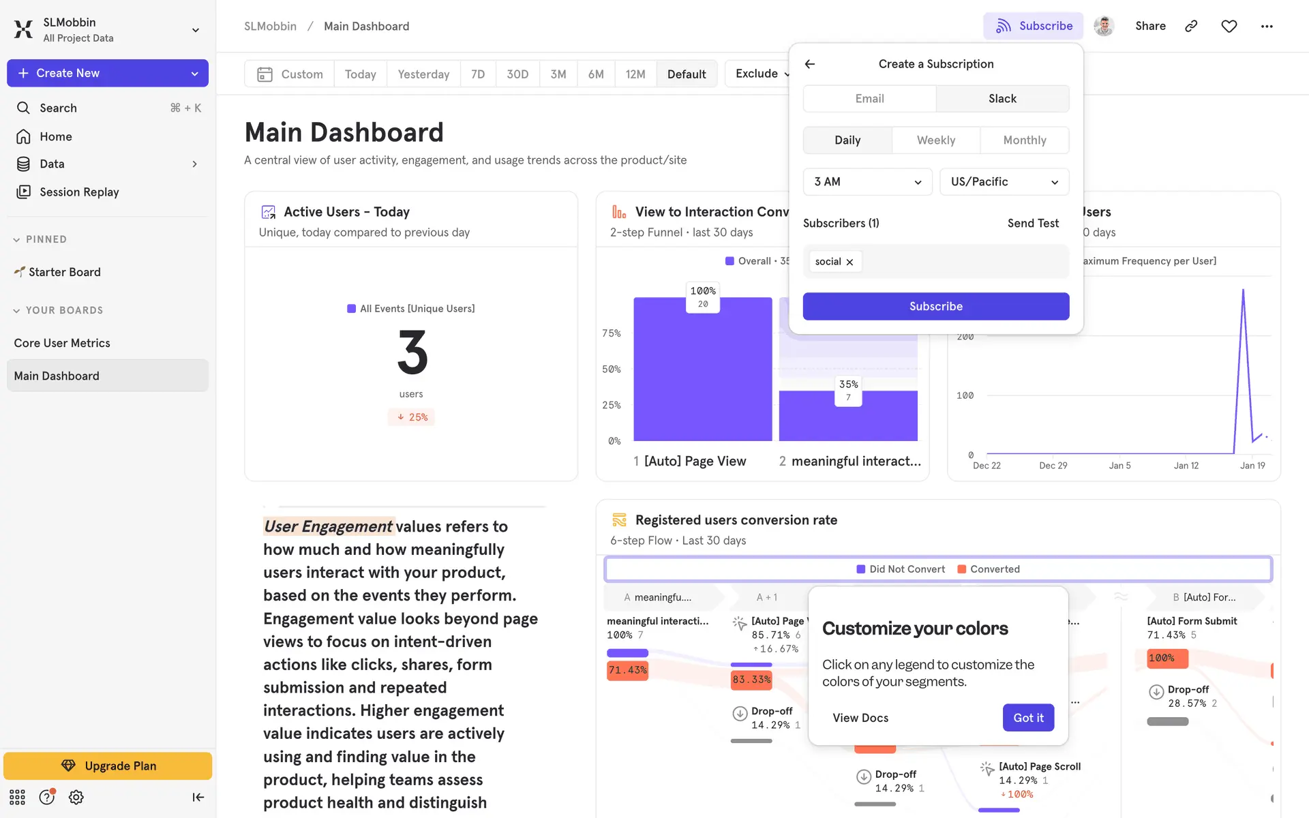
Task: Select the 30D date range tab
Action: click(x=517, y=74)
